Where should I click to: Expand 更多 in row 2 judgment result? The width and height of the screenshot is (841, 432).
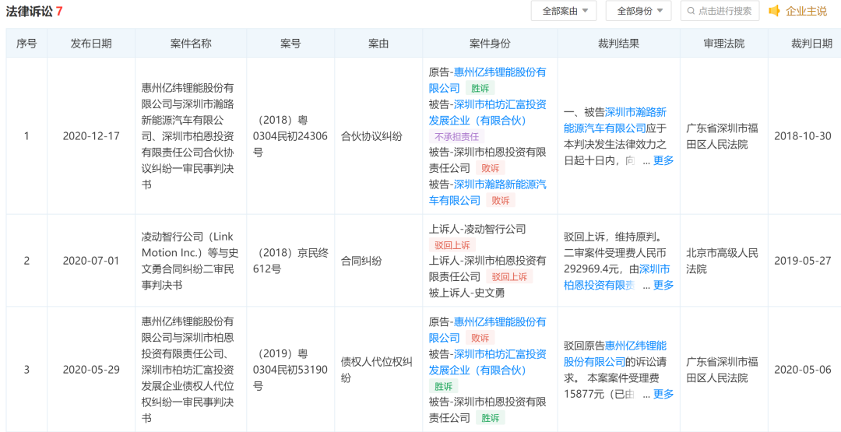coord(663,285)
